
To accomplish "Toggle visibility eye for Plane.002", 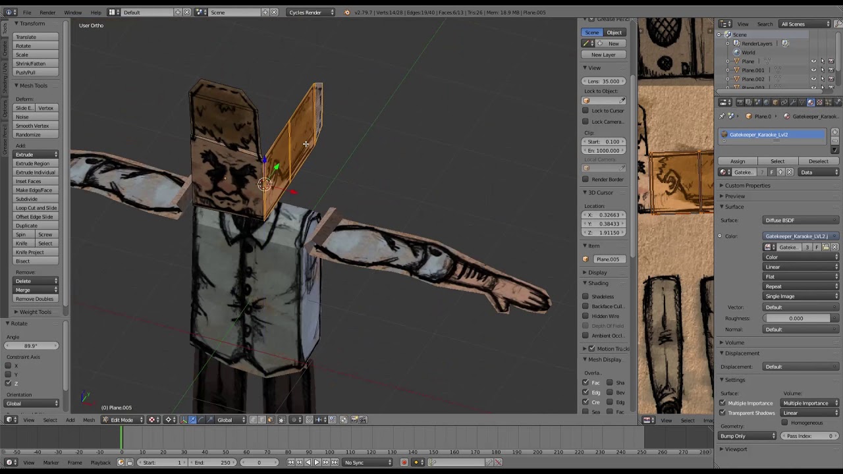I will 813,79.
